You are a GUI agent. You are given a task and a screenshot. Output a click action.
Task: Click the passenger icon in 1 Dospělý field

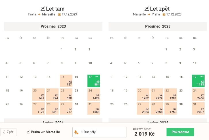pos(76,132)
